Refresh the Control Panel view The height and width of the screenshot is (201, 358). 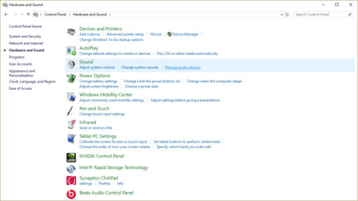[x=287, y=15]
